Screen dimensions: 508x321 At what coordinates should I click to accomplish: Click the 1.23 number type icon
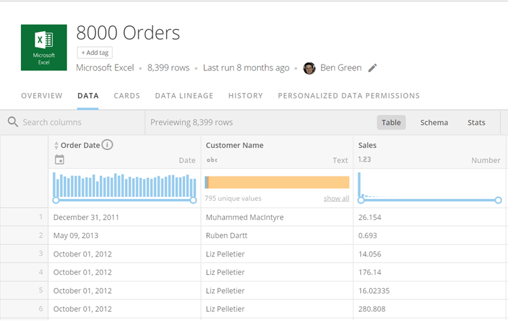tap(364, 159)
